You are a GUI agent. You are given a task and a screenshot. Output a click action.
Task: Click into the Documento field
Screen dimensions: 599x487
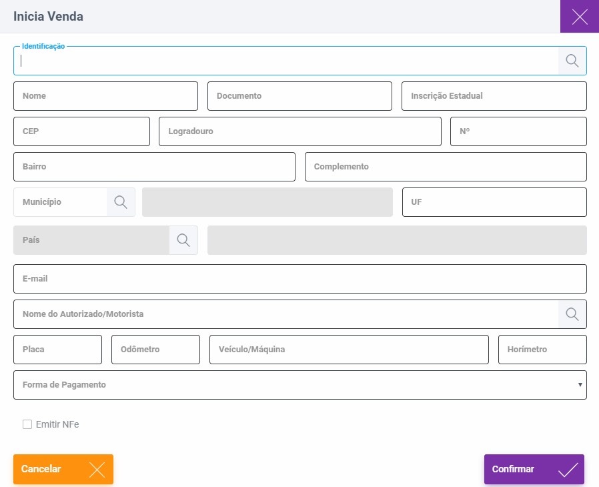[x=300, y=96]
